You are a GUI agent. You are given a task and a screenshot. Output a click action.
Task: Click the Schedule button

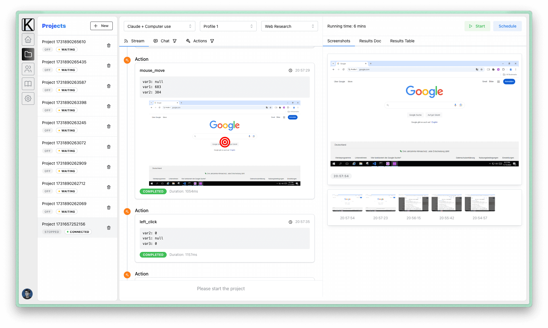[507, 26]
